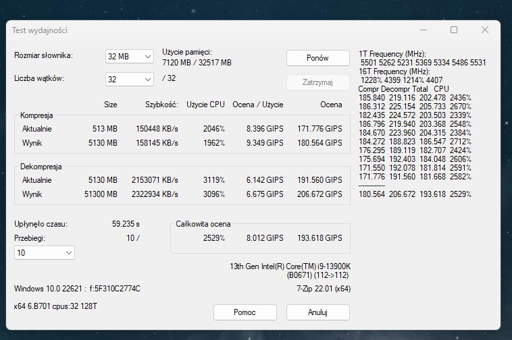Open the Przebiegi passes dropdown showing 10

coord(45,252)
